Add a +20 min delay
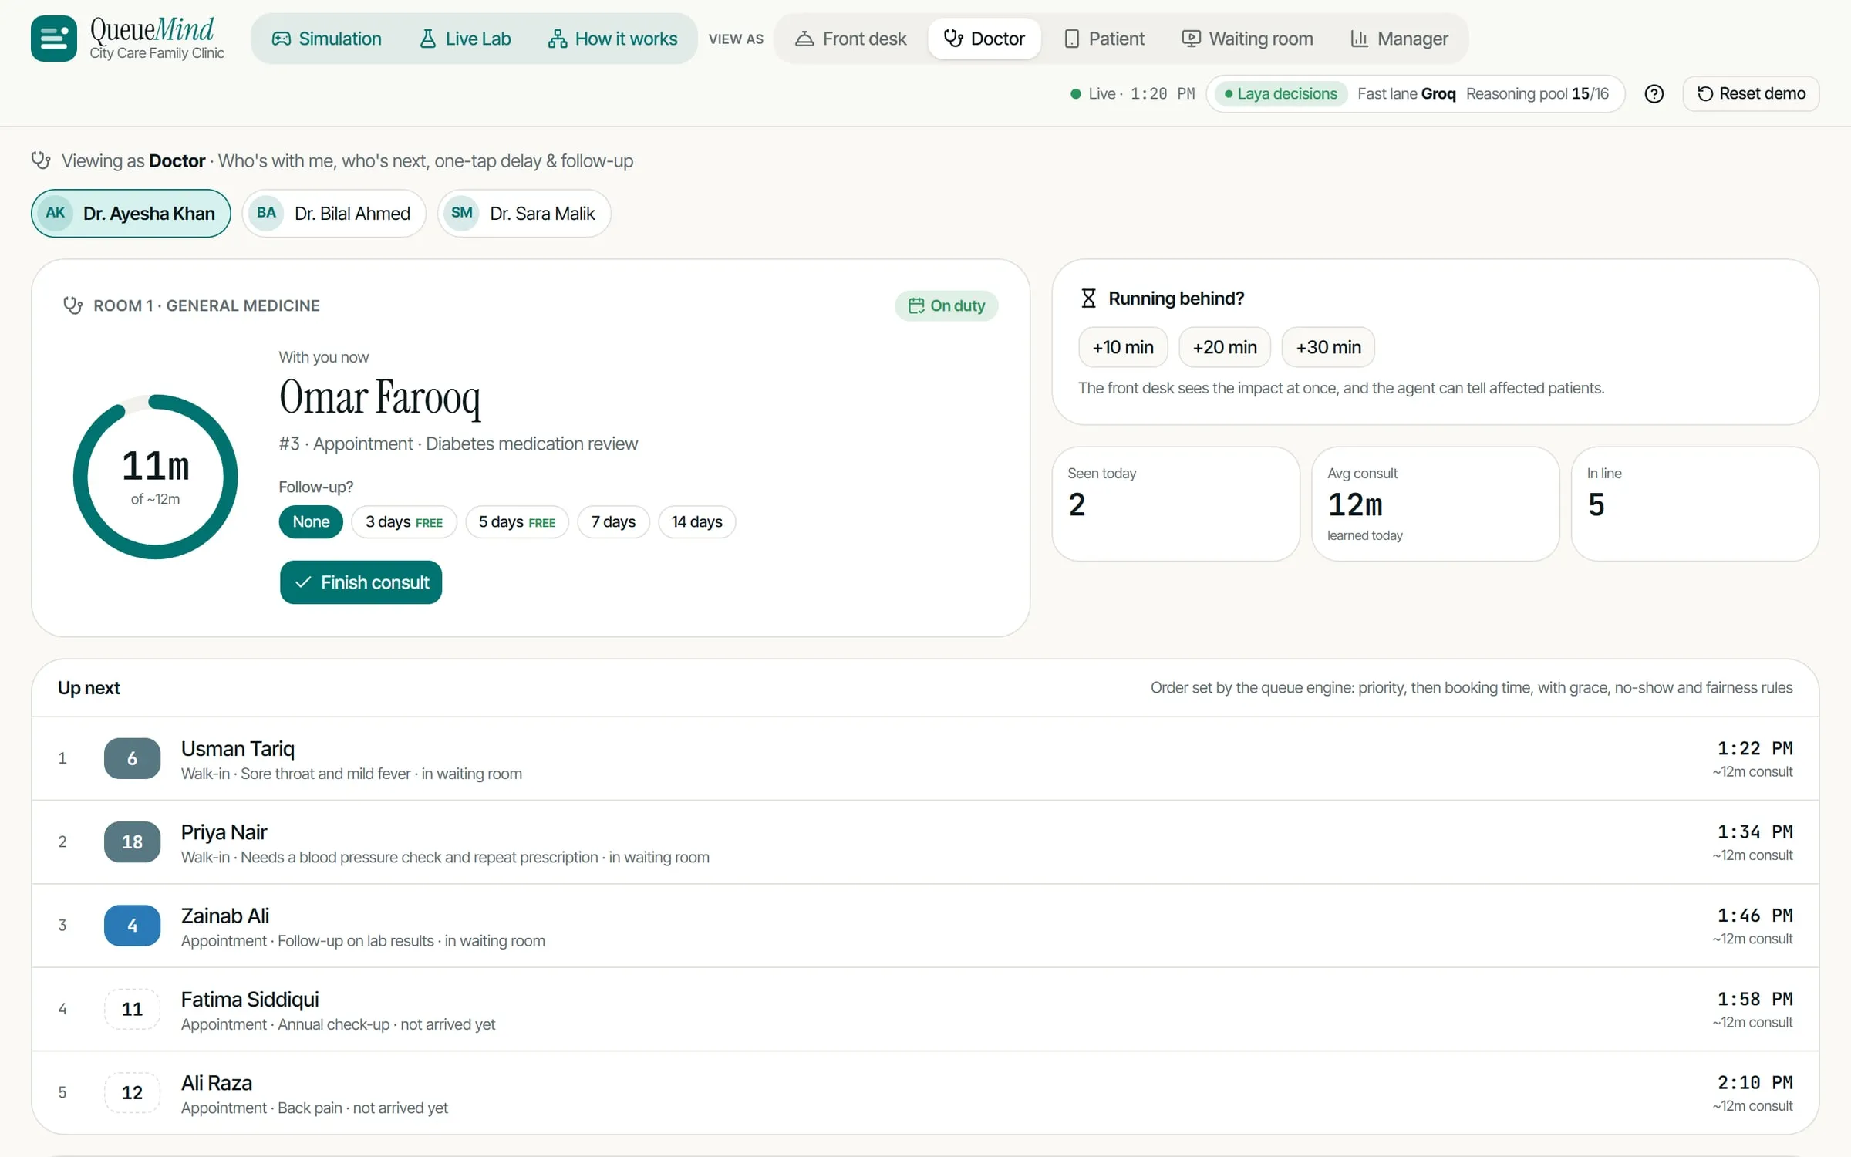Image resolution: width=1851 pixels, height=1157 pixels. (x=1225, y=347)
